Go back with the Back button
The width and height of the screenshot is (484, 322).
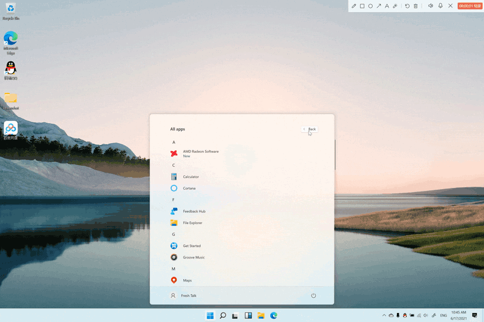pyautogui.click(x=310, y=129)
